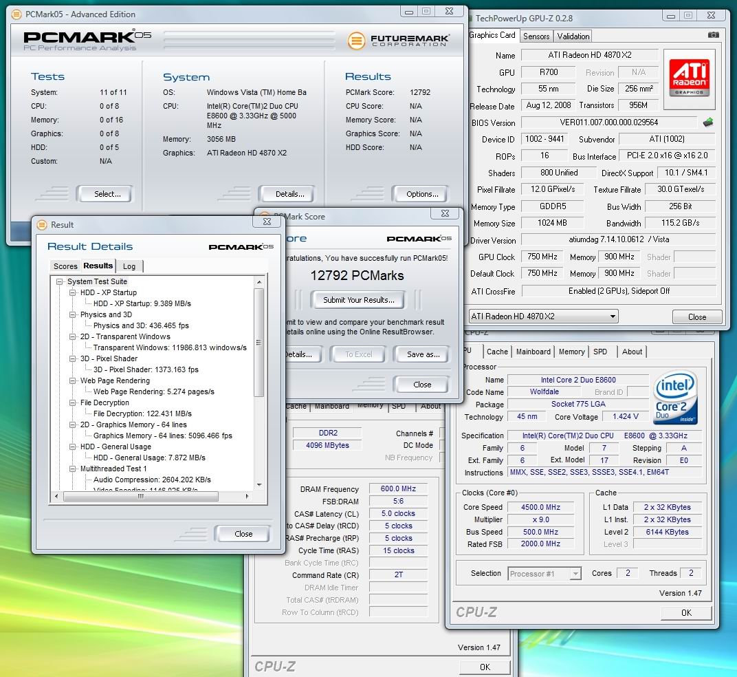The width and height of the screenshot is (737, 677).
Task: Open the About tab in front CPU-Z
Action: [x=632, y=352]
